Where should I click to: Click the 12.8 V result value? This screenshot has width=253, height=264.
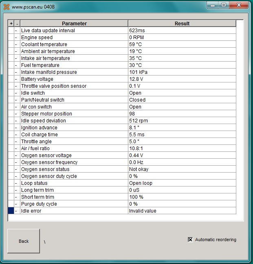pyautogui.click(x=182, y=79)
